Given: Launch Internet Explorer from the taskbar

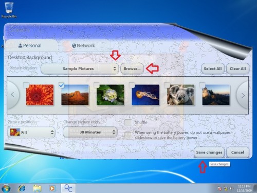Looking at the screenshot, I should coord(22,188).
